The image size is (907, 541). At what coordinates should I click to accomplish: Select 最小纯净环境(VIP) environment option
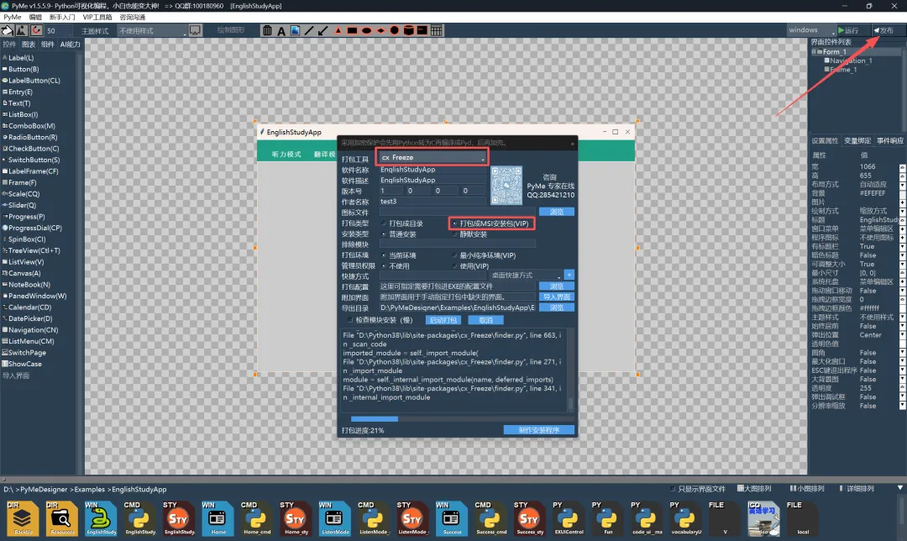click(485, 255)
